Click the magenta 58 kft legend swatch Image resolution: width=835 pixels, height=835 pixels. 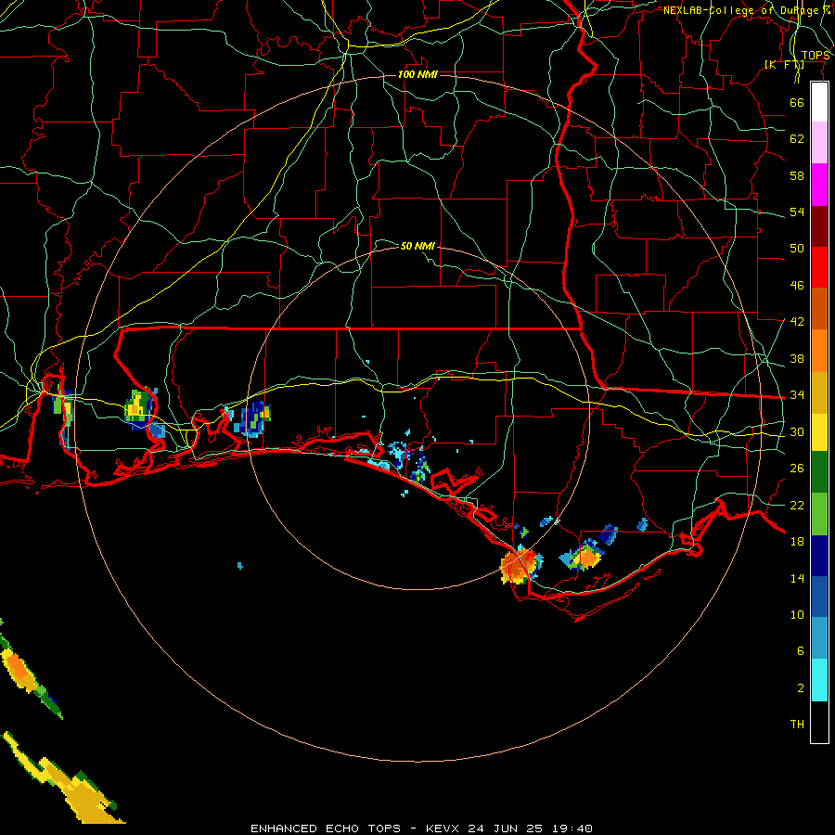pyautogui.click(x=819, y=185)
